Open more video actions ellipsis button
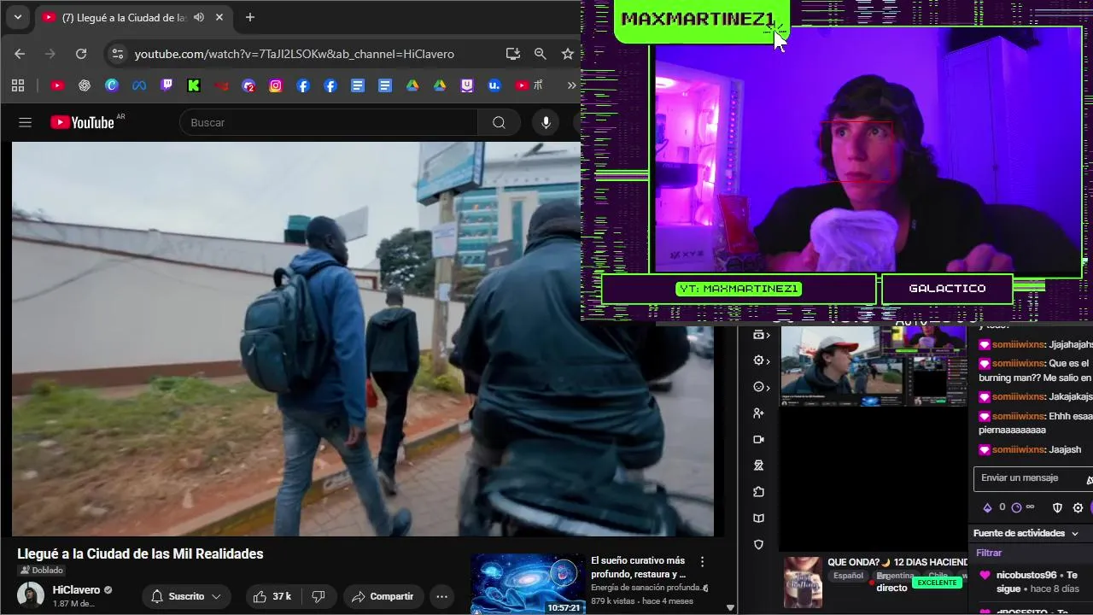Image resolution: width=1093 pixels, height=615 pixels. tap(441, 596)
